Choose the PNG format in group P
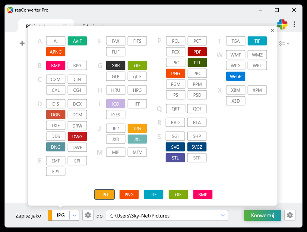Image resolution: width=307 pixels, height=232 pixels. pyautogui.click(x=175, y=73)
